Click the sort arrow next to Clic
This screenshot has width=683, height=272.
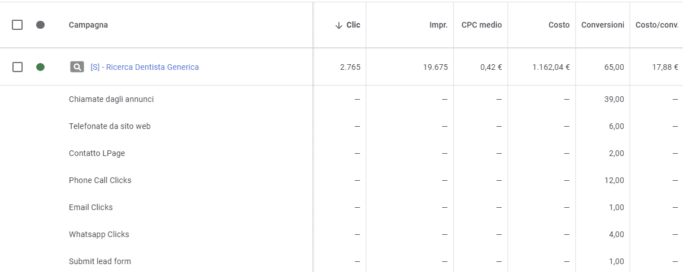tap(339, 25)
